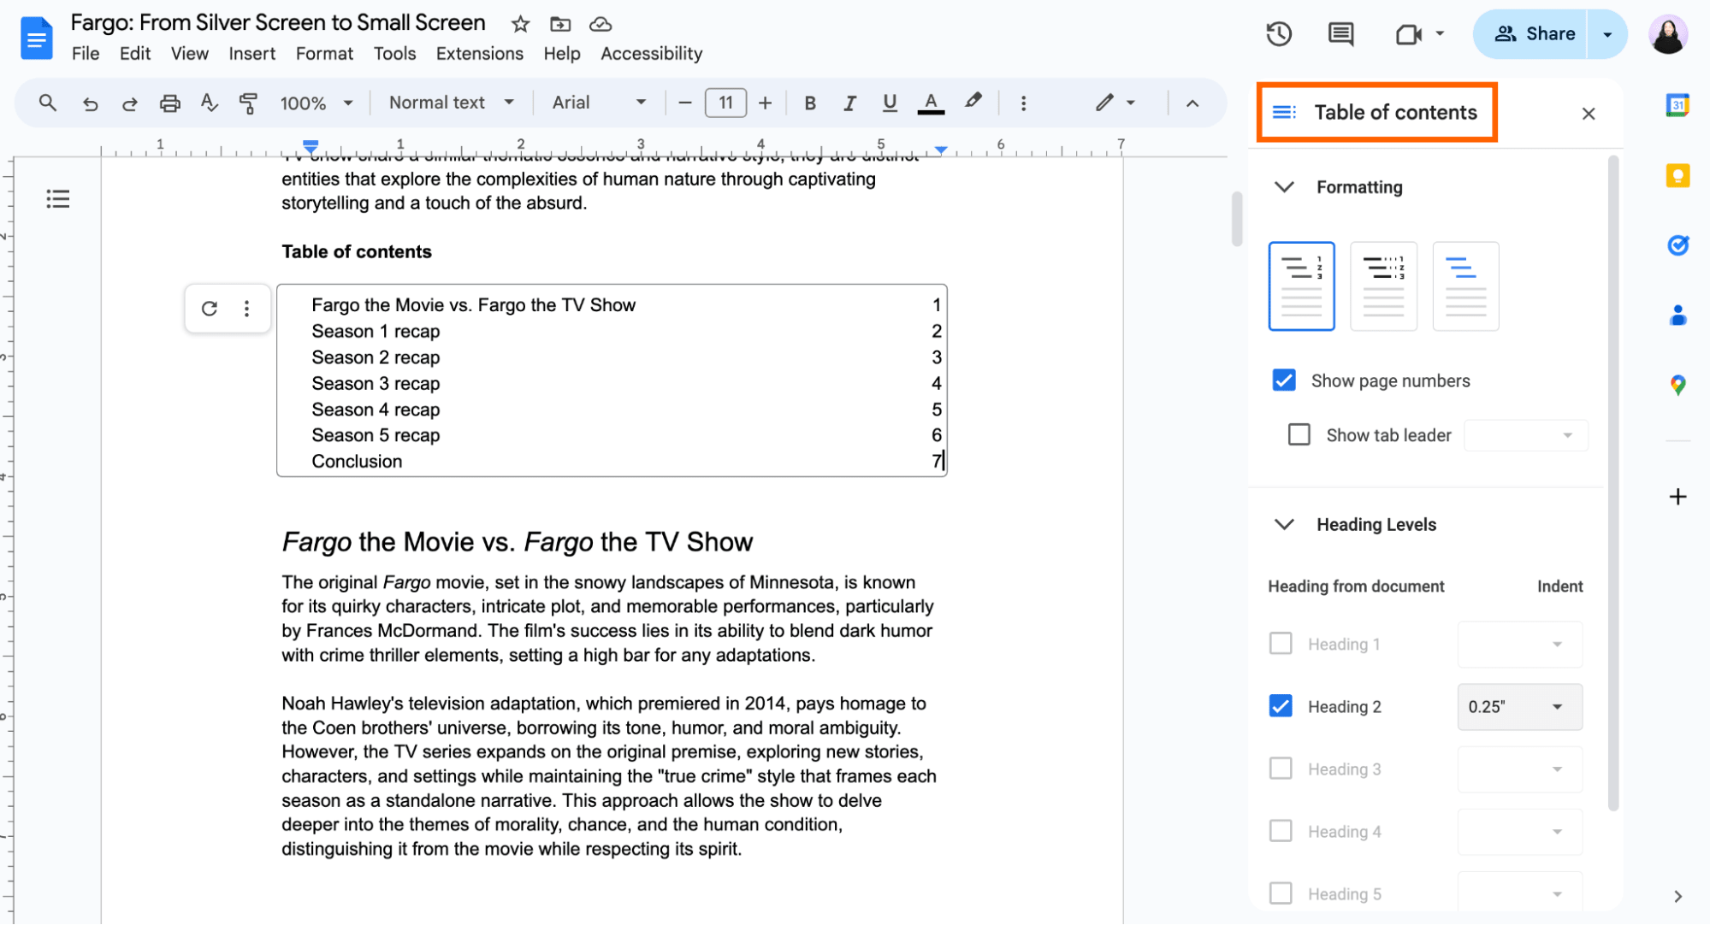Star the document title
The image size is (1710, 925).
click(x=520, y=24)
